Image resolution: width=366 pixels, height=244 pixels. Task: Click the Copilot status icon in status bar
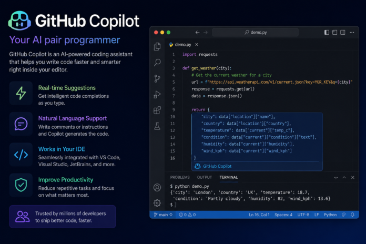(343, 215)
